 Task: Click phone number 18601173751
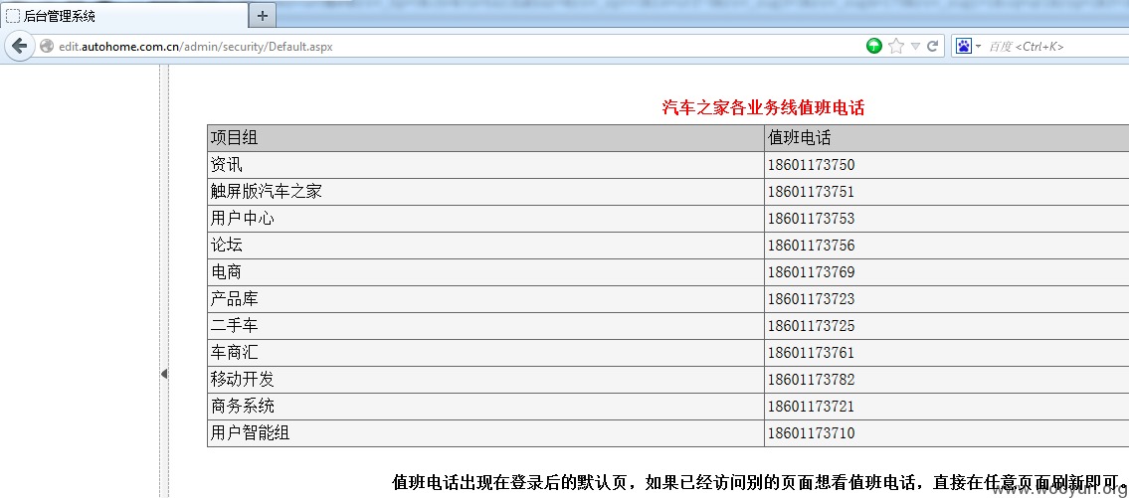click(x=811, y=192)
